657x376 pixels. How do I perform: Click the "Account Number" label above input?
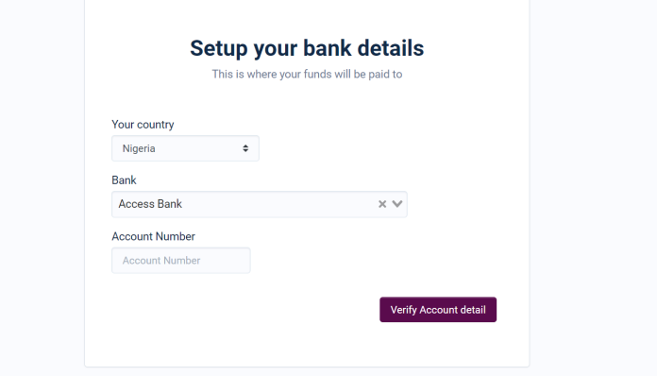(x=153, y=236)
